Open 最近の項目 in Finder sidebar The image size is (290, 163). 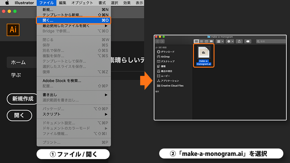164,71
